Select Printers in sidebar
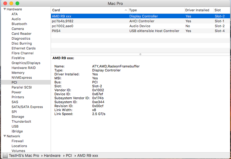The width and height of the screenshot is (231, 159). (18, 97)
